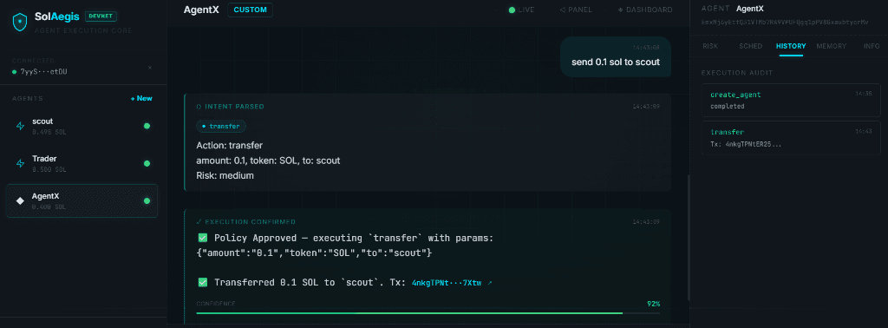Select the AgentX agent in sidebar
Viewport: 888px width, 328px height.
(82, 201)
